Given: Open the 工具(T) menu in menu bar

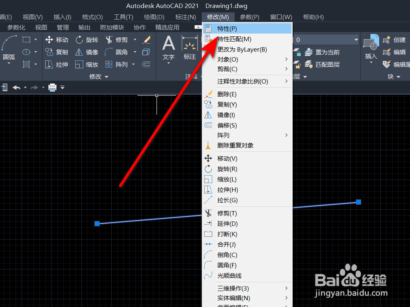Looking at the screenshot, I should [123, 17].
